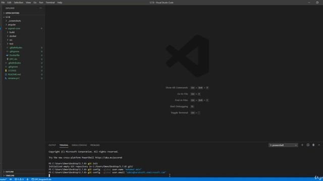The width and height of the screenshot is (323, 181).
Task: Click the LICENSE file yellow icon
Action: click(6, 70)
